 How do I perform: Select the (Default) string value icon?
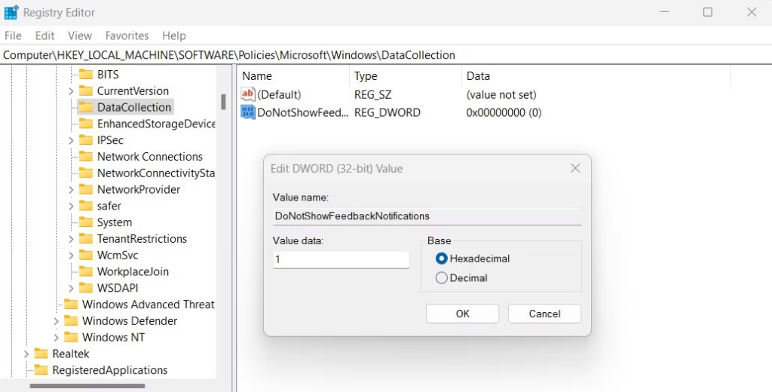[x=247, y=94]
